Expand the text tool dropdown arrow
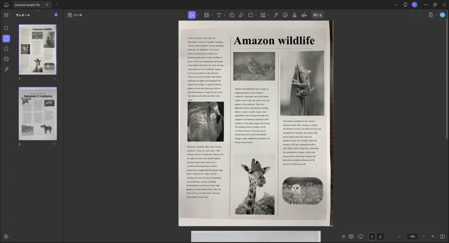Screen dimensions: 449x243 pos(224,15)
